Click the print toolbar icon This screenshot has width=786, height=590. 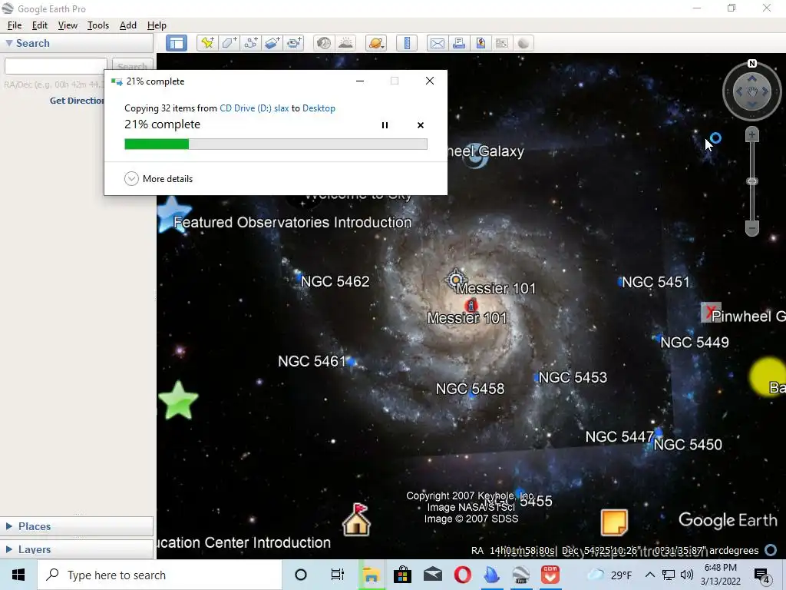459,43
